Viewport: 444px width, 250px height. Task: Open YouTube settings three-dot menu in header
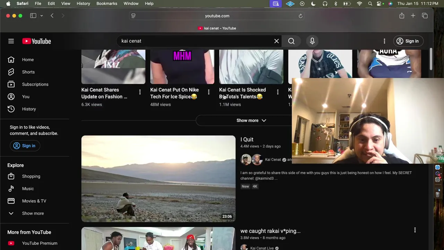(384, 41)
